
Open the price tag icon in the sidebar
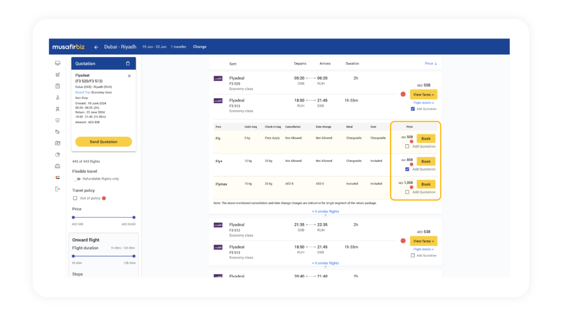pos(57,132)
